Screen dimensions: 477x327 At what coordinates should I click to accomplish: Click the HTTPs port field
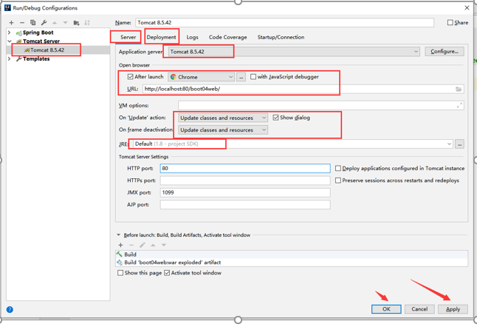point(245,181)
